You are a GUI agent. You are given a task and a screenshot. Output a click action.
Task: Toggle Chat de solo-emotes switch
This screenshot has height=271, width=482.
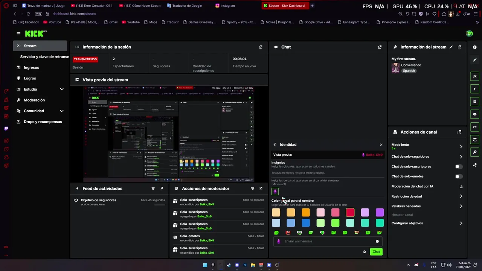458,177
